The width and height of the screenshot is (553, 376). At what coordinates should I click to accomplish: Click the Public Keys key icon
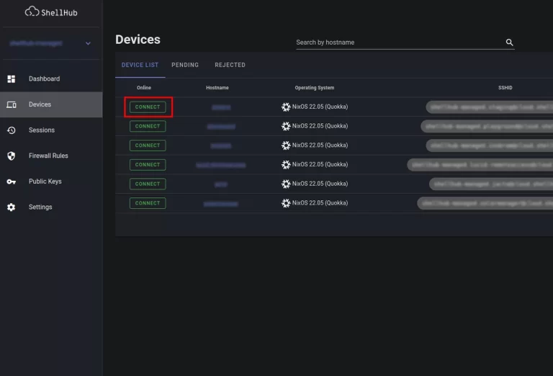point(12,182)
